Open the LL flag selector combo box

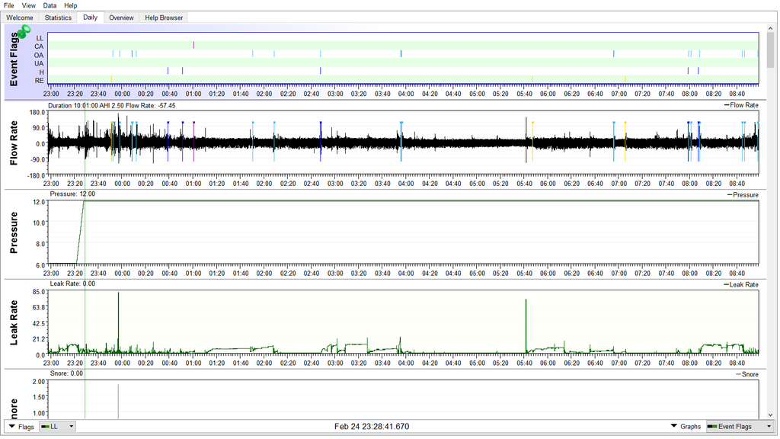[58, 427]
